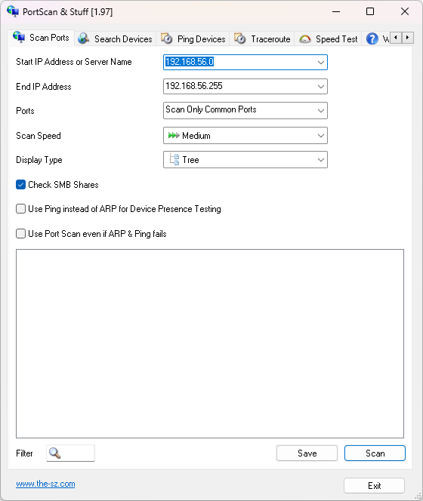Click the right tab scroll arrow
Viewport: 423px width, 501px height.
tap(408, 38)
